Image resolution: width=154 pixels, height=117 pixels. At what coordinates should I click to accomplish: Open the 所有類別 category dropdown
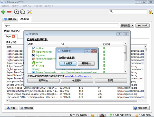click(x=127, y=26)
